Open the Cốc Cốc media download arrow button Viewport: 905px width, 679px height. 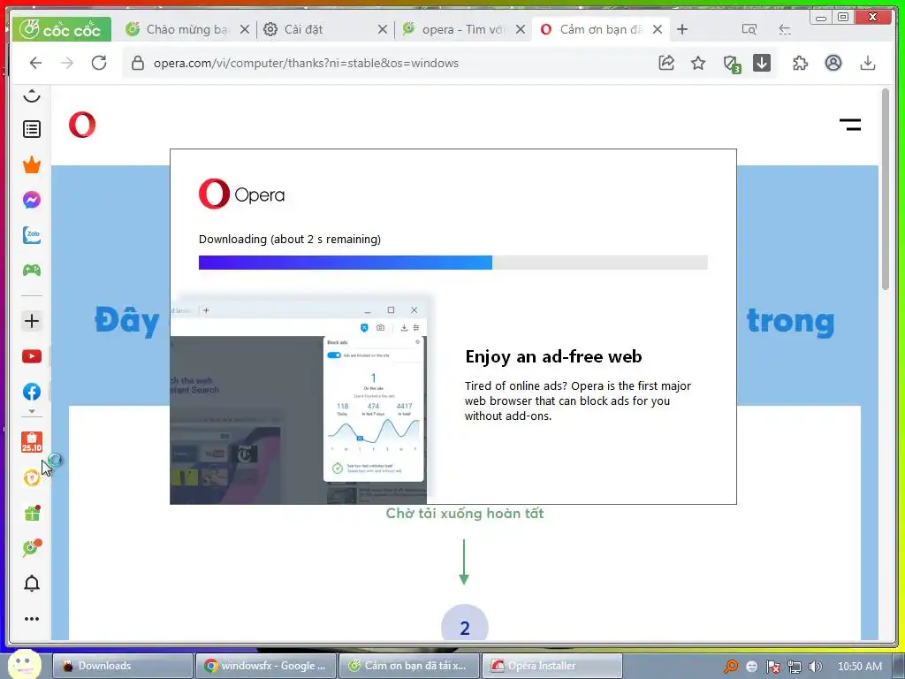(x=762, y=63)
